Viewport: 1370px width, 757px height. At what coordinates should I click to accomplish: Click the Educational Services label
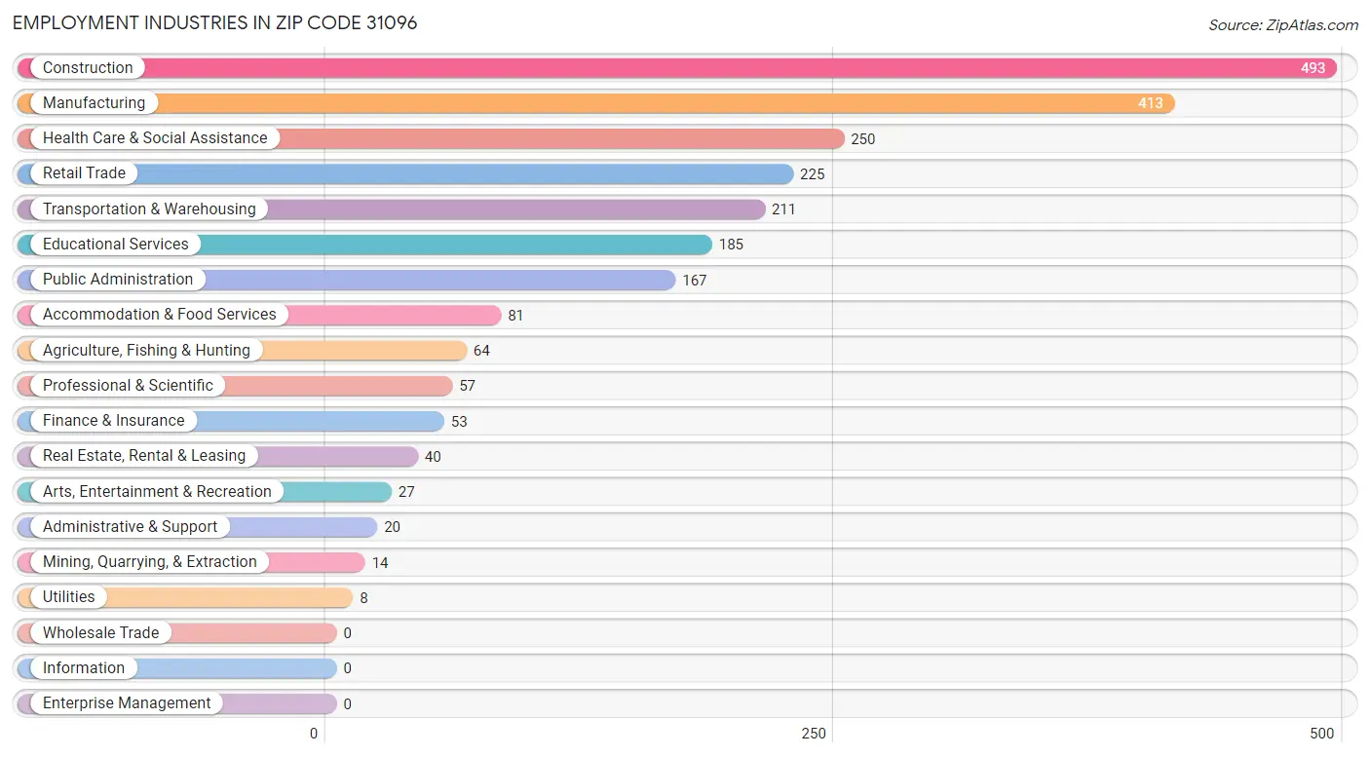[116, 245]
